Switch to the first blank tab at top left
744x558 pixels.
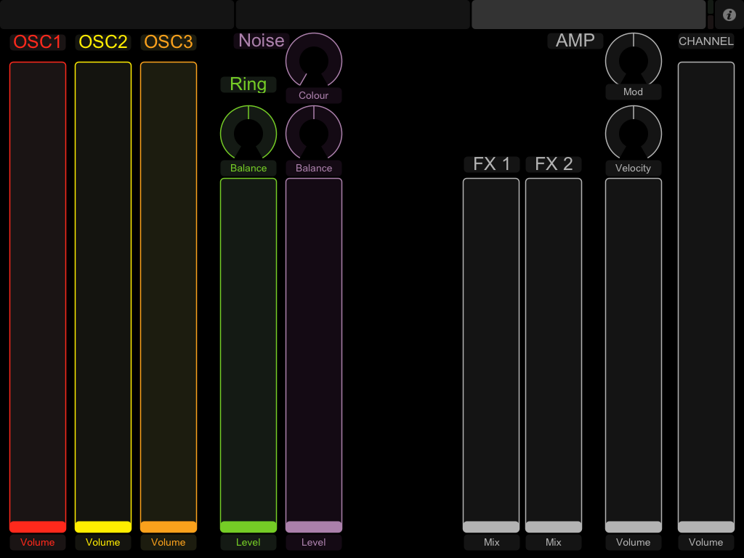[x=116, y=15]
